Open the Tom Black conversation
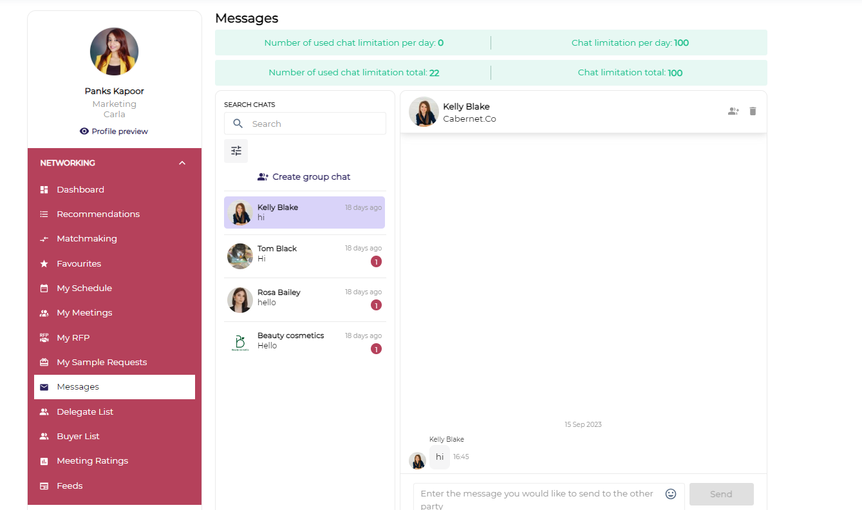Viewport: 862px width, 510px height. 305,256
